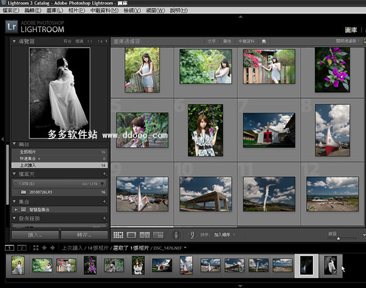Go forward using the filmstrip right arrow
366x288 pixels.
coord(52,248)
